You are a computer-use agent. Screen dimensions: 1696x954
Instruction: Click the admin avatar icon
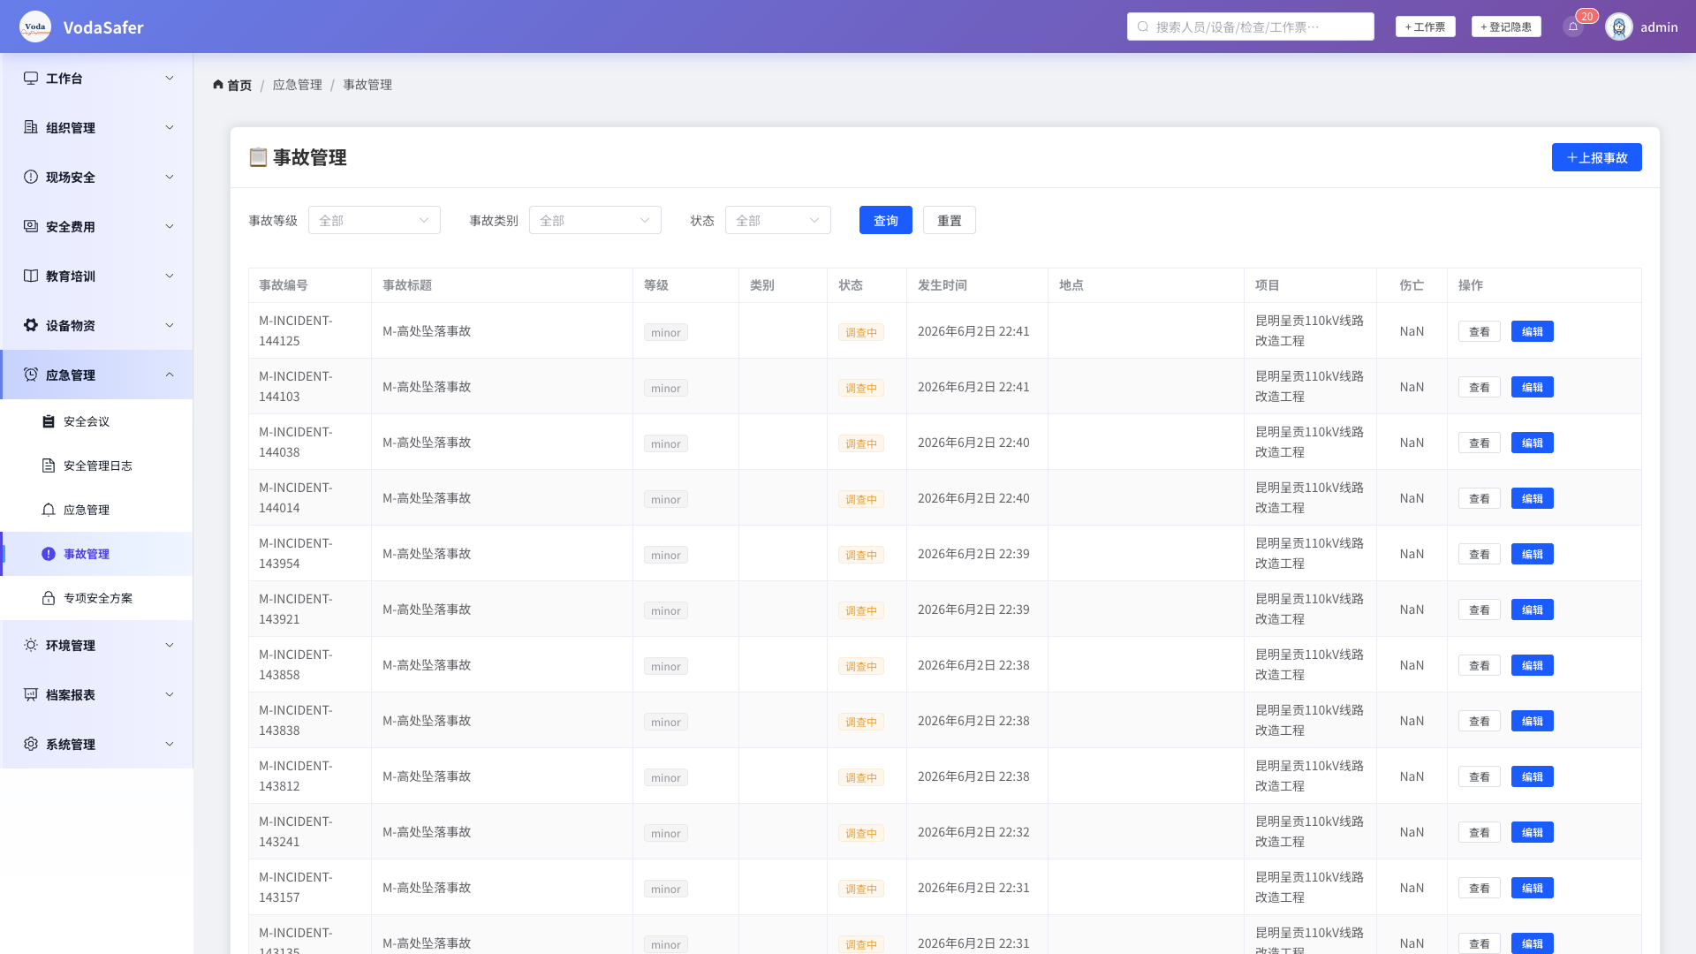point(1619,26)
